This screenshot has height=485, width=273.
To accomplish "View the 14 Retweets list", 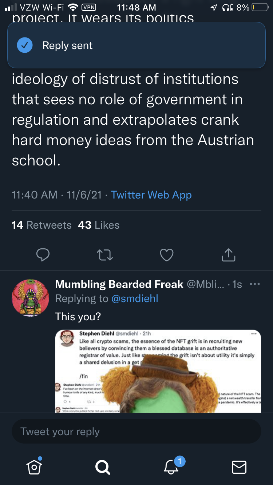I will pyautogui.click(x=41, y=225).
